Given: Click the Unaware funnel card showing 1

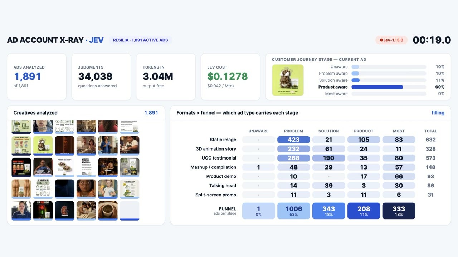Looking at the screenshot, I should point(259,211).
